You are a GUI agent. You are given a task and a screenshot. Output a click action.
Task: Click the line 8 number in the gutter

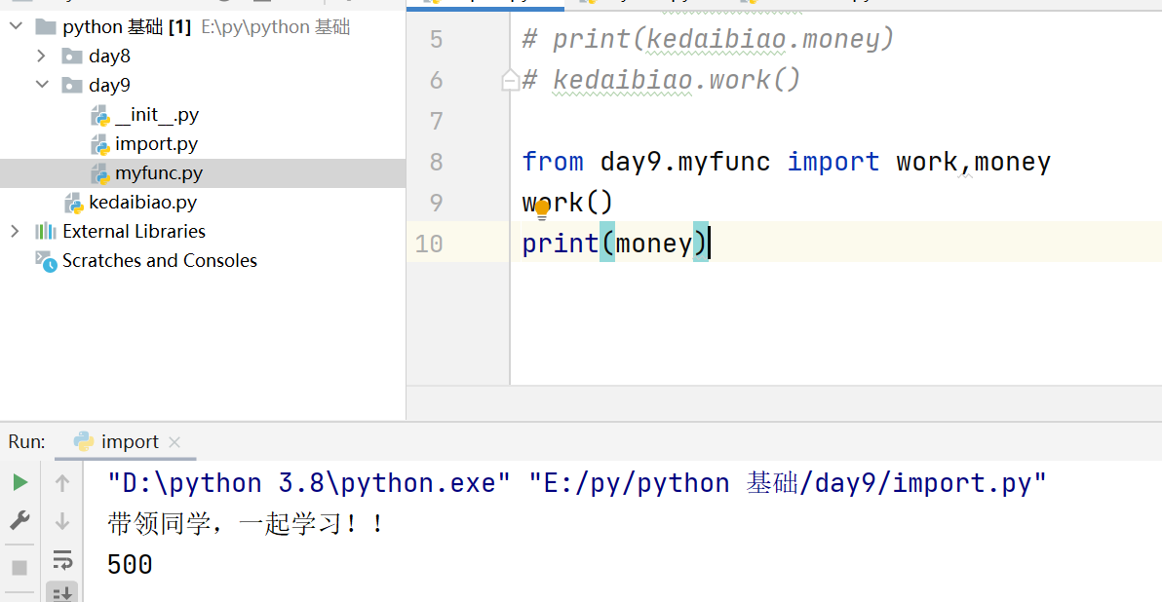coord(435,162)
